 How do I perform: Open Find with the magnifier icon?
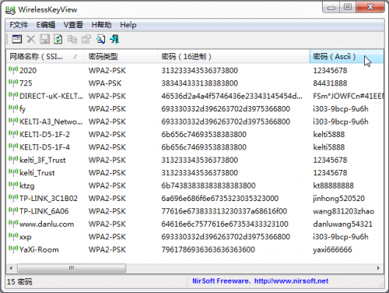100,39
